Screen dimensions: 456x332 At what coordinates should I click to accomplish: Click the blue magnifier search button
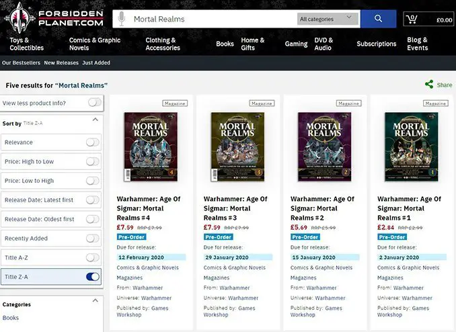tap(378, 19)
